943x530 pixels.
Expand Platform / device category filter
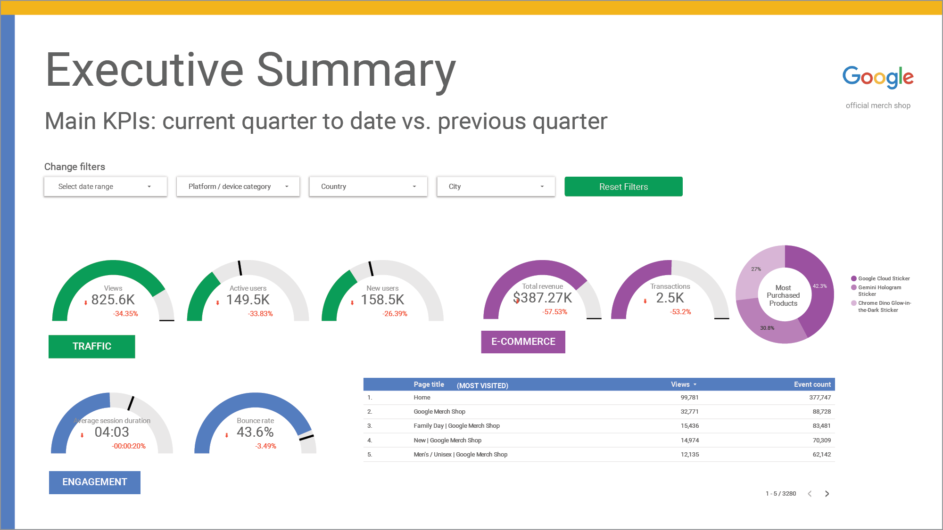(238, 187)
